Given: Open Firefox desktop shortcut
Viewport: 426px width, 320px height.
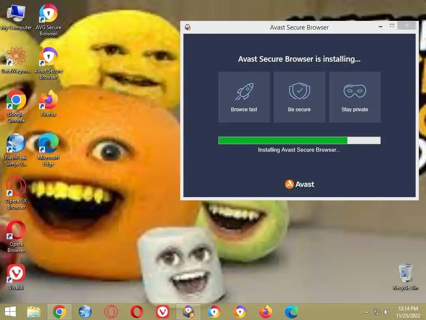Looking at the screenshot, I should [x=48, y=103].
